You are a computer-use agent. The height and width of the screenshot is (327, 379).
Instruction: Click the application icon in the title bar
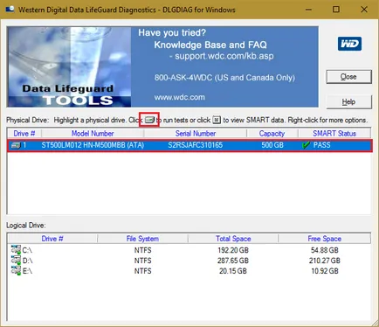coord(10,10)
